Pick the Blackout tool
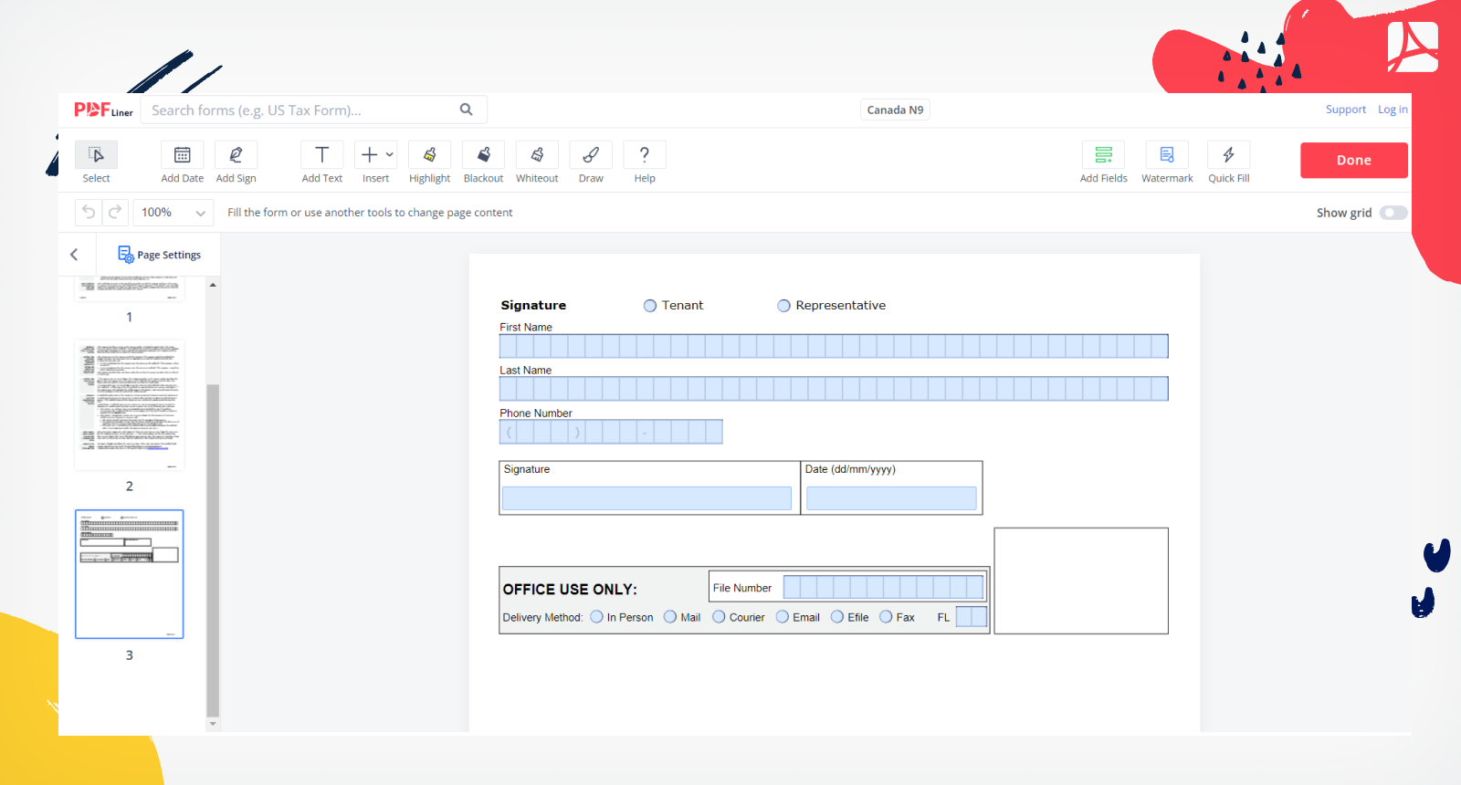The height and width of the screenshot is (785, 1461). (x=483, y=155)
